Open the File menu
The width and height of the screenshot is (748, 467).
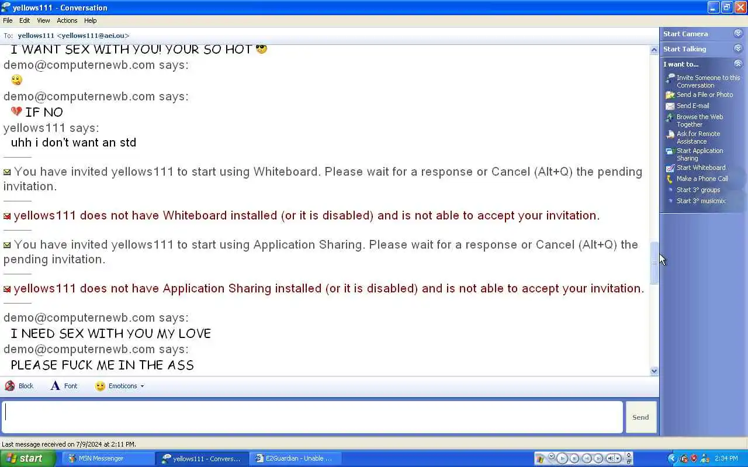pos(8,20)
